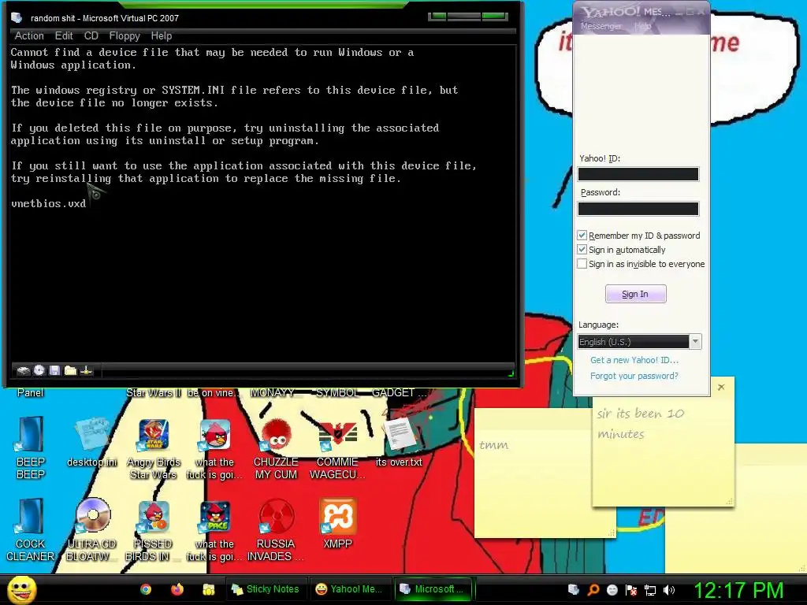The width and height of the screenshot is (807, 605).
Task: Open the ULTRA CD BLOATW... disc icon
Action: 92,530
